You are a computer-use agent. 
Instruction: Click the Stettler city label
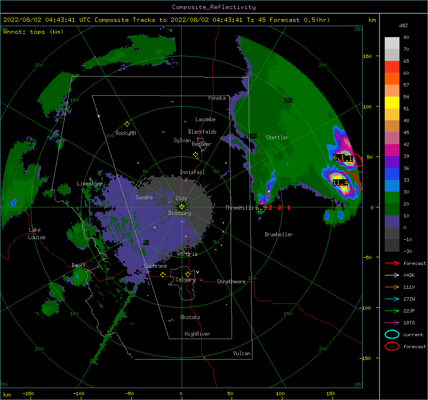(277, 137)
